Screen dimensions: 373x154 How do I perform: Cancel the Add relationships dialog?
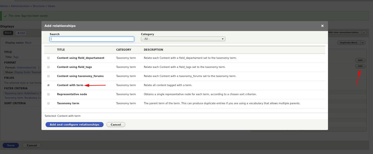coord(116,125)
